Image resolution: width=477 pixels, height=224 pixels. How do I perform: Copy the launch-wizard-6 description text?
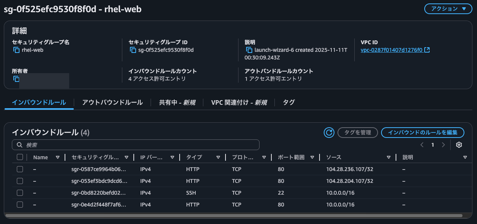coord(249,50)
